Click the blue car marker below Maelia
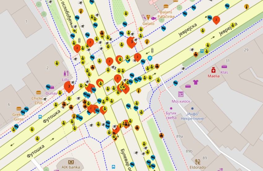The height and width of the screenshot is (171, 263). (x=175, y=83)
